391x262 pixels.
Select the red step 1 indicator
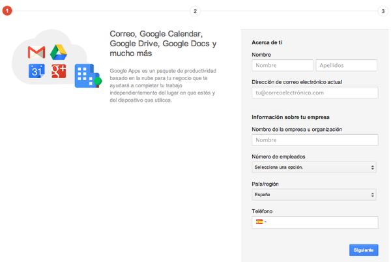point(7,10)
